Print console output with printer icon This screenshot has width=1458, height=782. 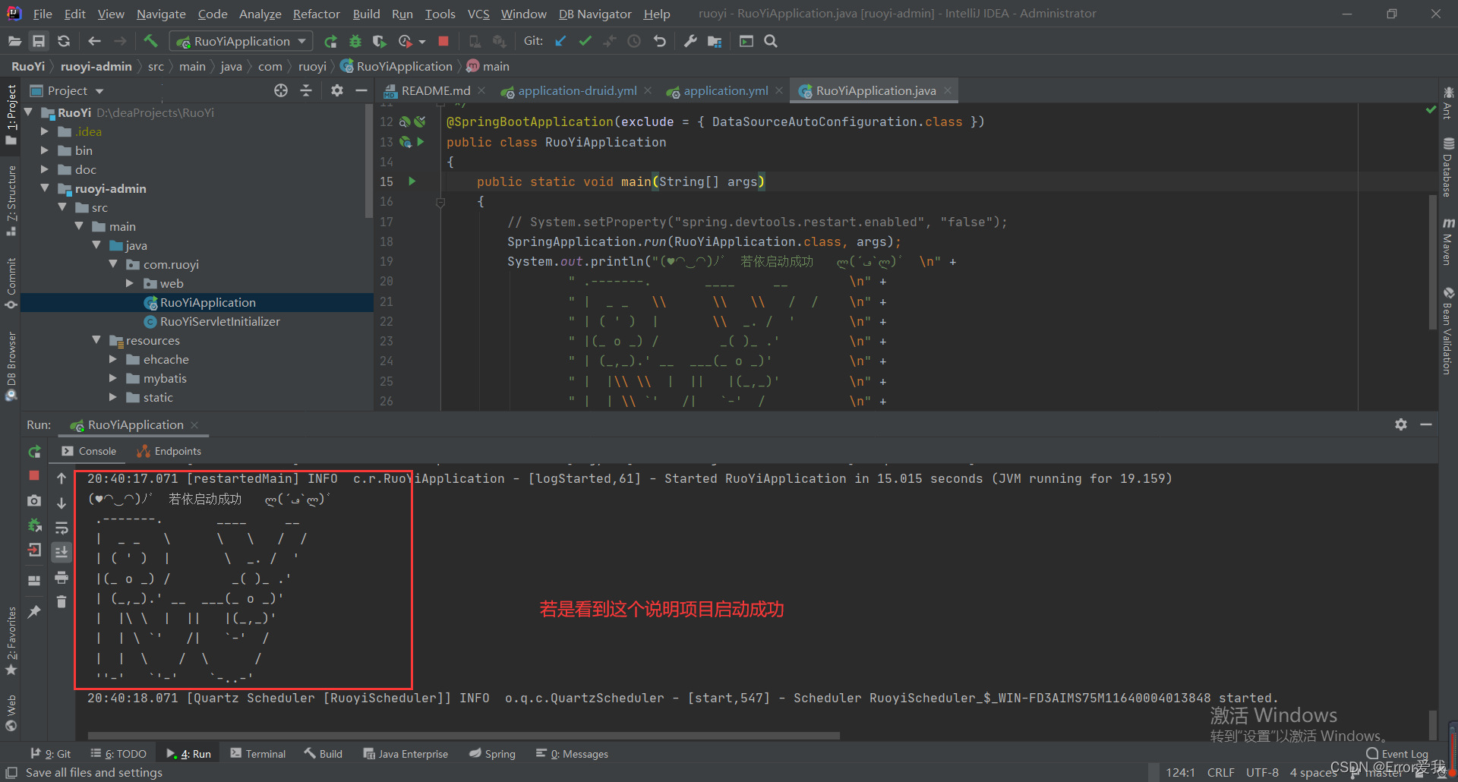click(x=62, y=578)
